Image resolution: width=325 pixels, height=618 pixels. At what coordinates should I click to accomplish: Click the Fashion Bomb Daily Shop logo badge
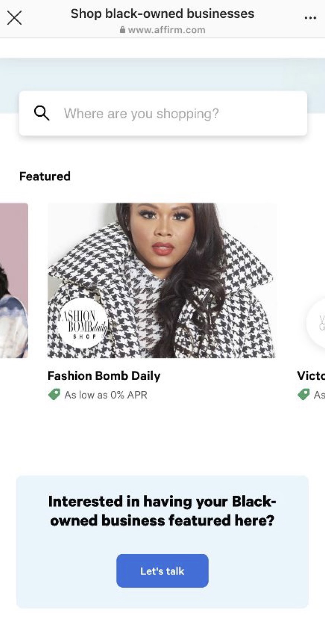(83, 323)
